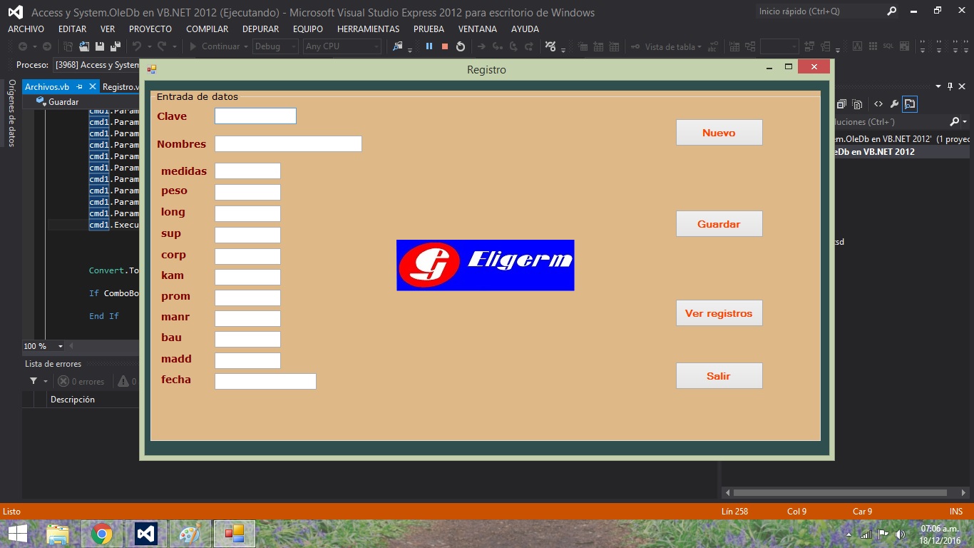Open the Debug configuration dropdown
This screenshot has height=548, width=974.
click(275, 46)
